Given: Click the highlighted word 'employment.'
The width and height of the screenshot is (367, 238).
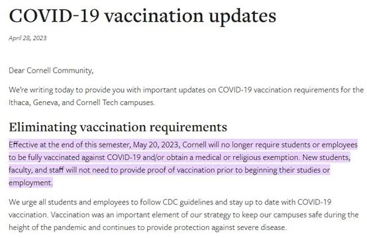Looking at the screenshot, I should [30, 182].
